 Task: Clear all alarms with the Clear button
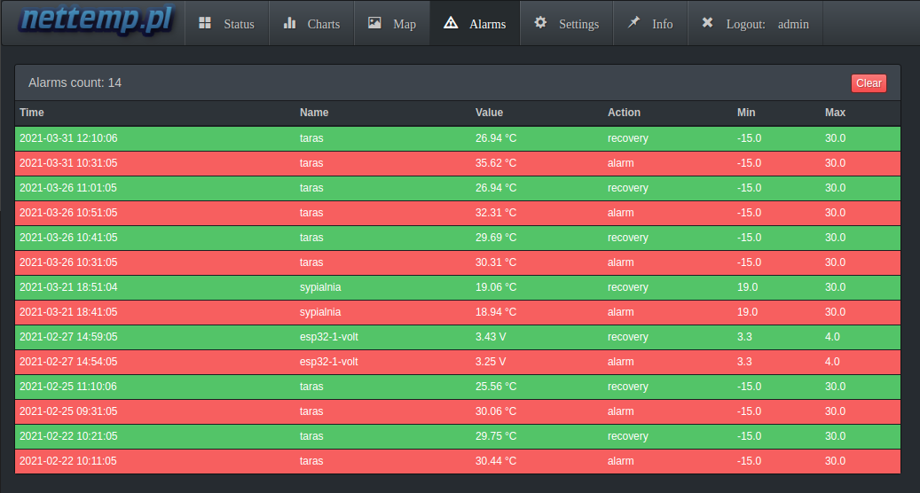pyautogui.click(x=869, y=83)
